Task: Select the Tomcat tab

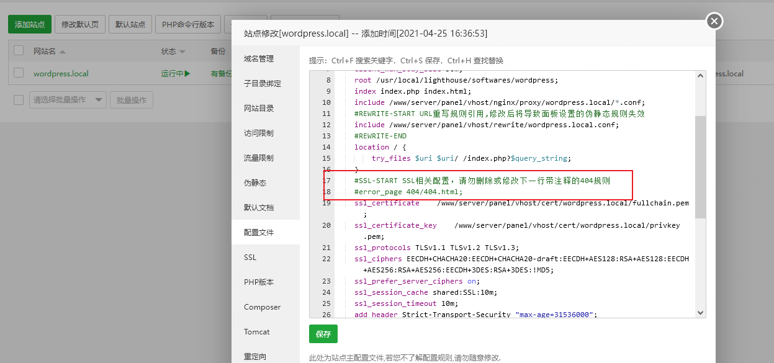Action: click(x=266, y=331)
